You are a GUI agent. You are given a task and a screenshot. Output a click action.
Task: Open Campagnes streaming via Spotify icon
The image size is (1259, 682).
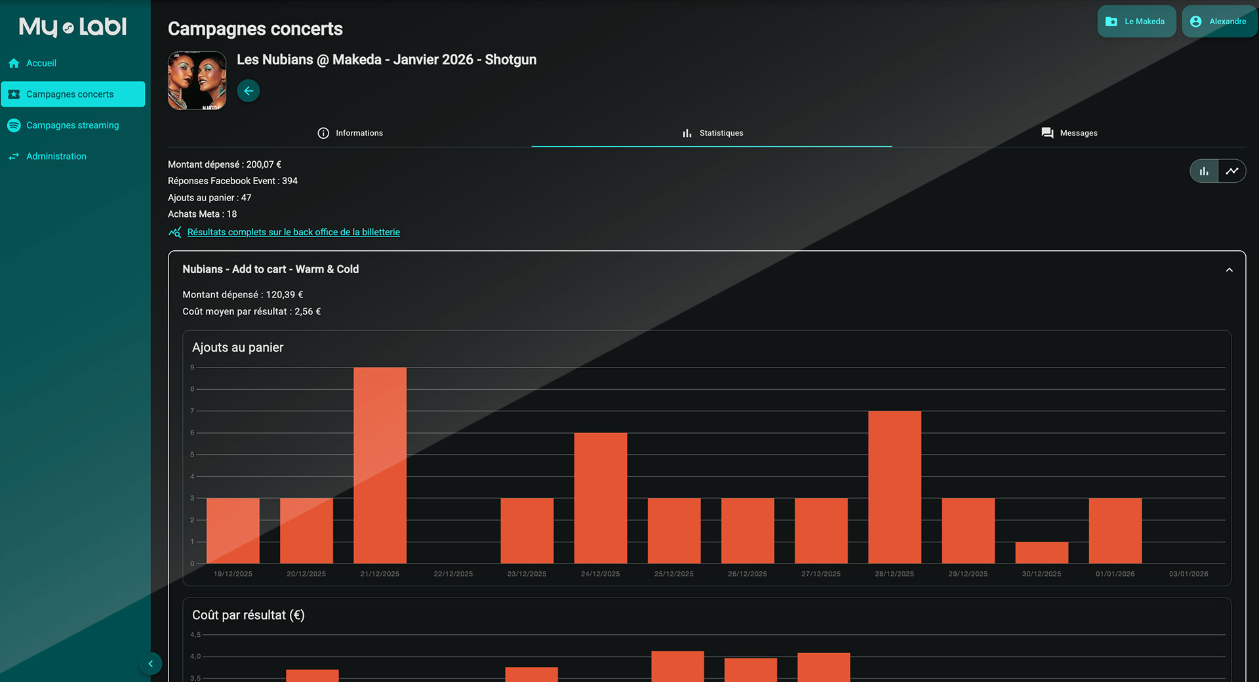(x=14, y=125)
